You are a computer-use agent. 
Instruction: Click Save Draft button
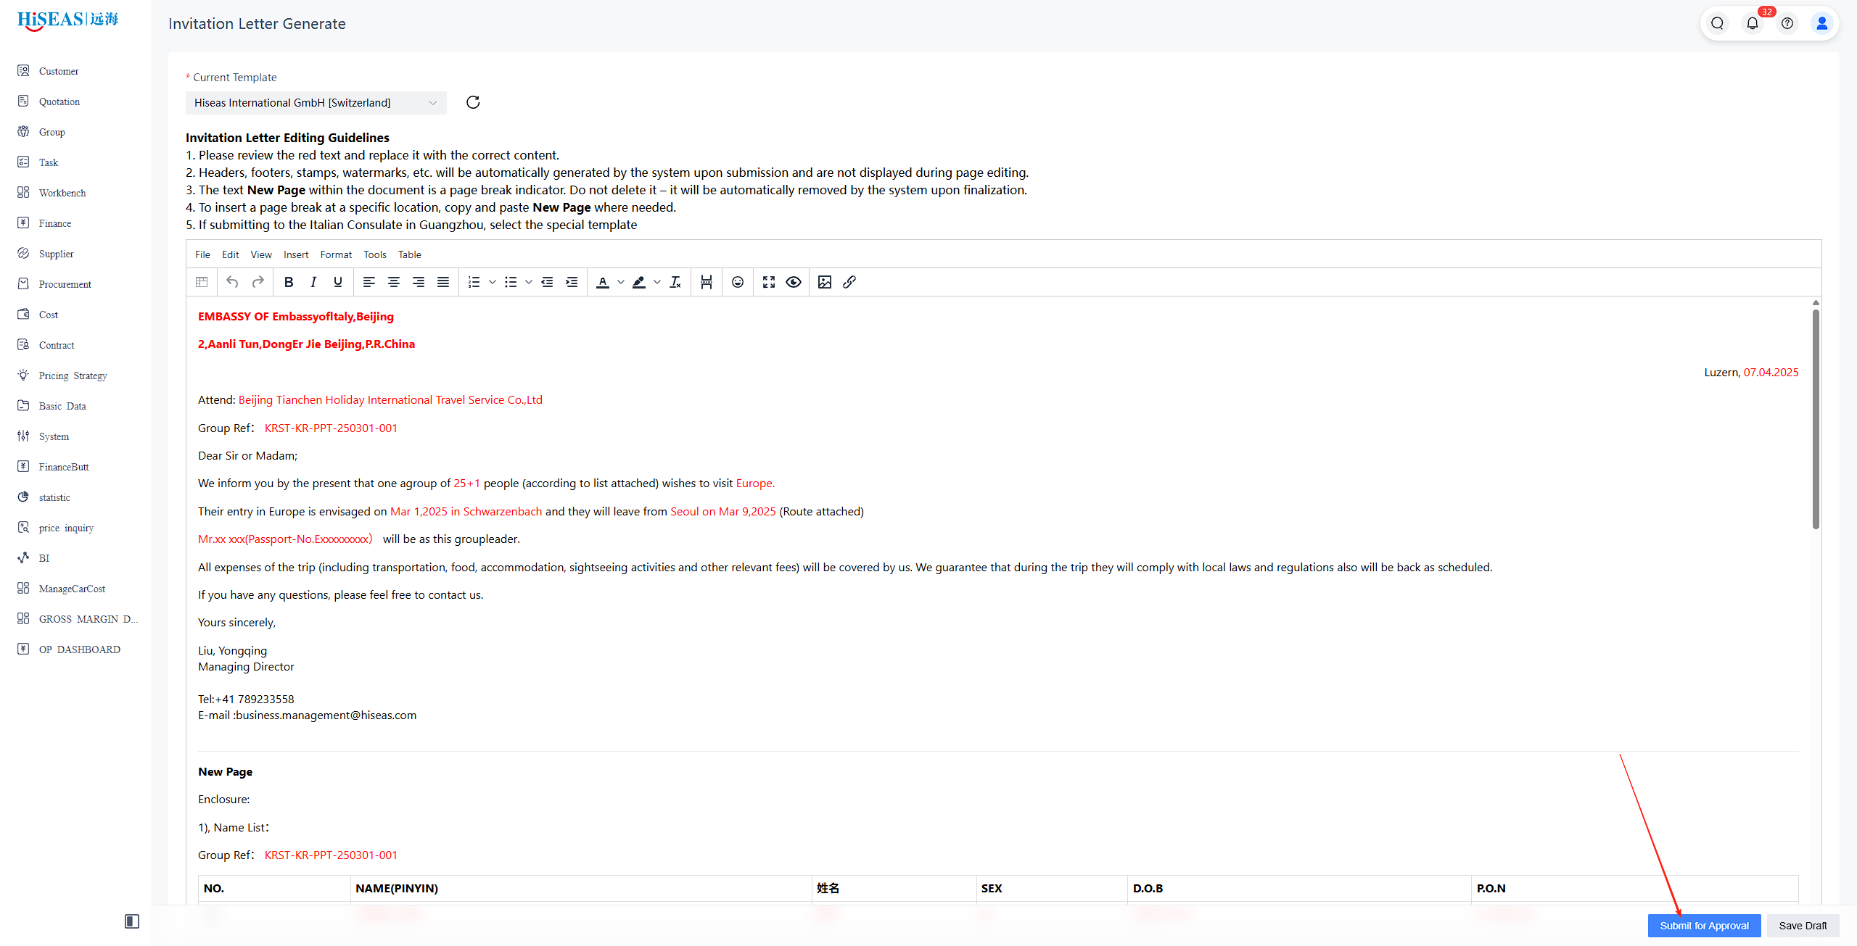click(1803, 926)
